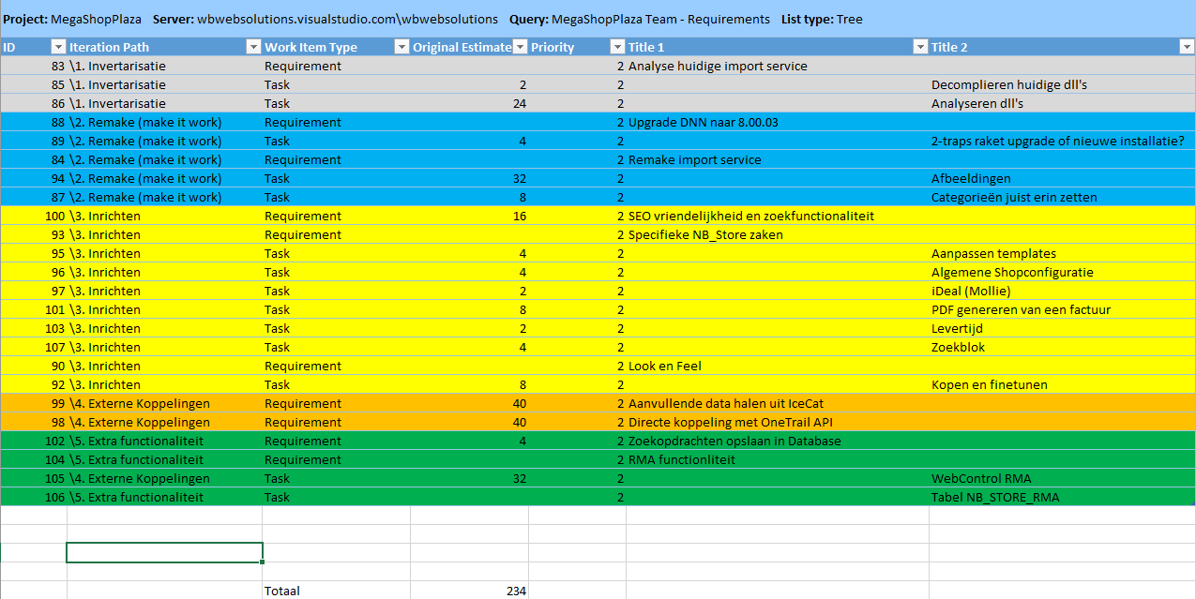Image resolution: width=1196 pixels, height=599 pixels.
Task: Select cell 'Analyseren dll's'
Action: coord(1062,103)
